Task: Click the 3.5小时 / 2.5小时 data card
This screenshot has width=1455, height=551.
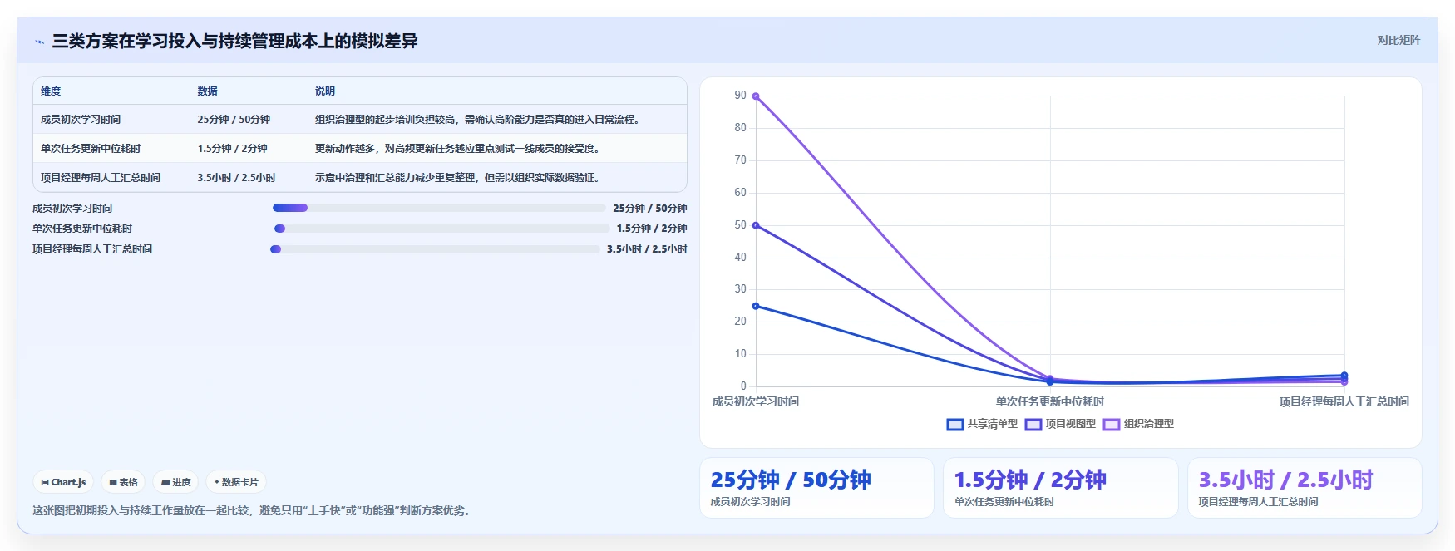Action: 1305,488
